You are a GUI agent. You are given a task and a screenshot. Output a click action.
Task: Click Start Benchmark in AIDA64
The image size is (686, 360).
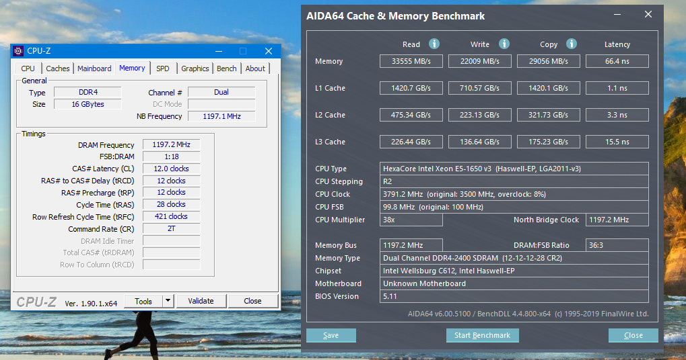click(x=482, y=335)
